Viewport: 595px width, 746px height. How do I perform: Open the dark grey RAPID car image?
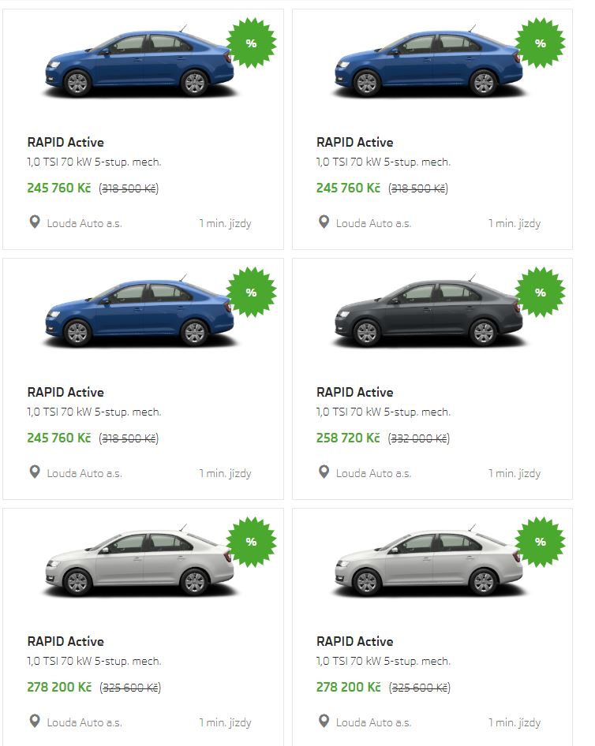pyautogui.click(x=428, y=314)
